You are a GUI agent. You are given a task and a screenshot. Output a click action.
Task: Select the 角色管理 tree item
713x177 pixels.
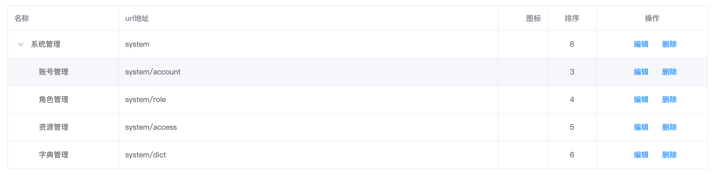(x=54, y=100)
